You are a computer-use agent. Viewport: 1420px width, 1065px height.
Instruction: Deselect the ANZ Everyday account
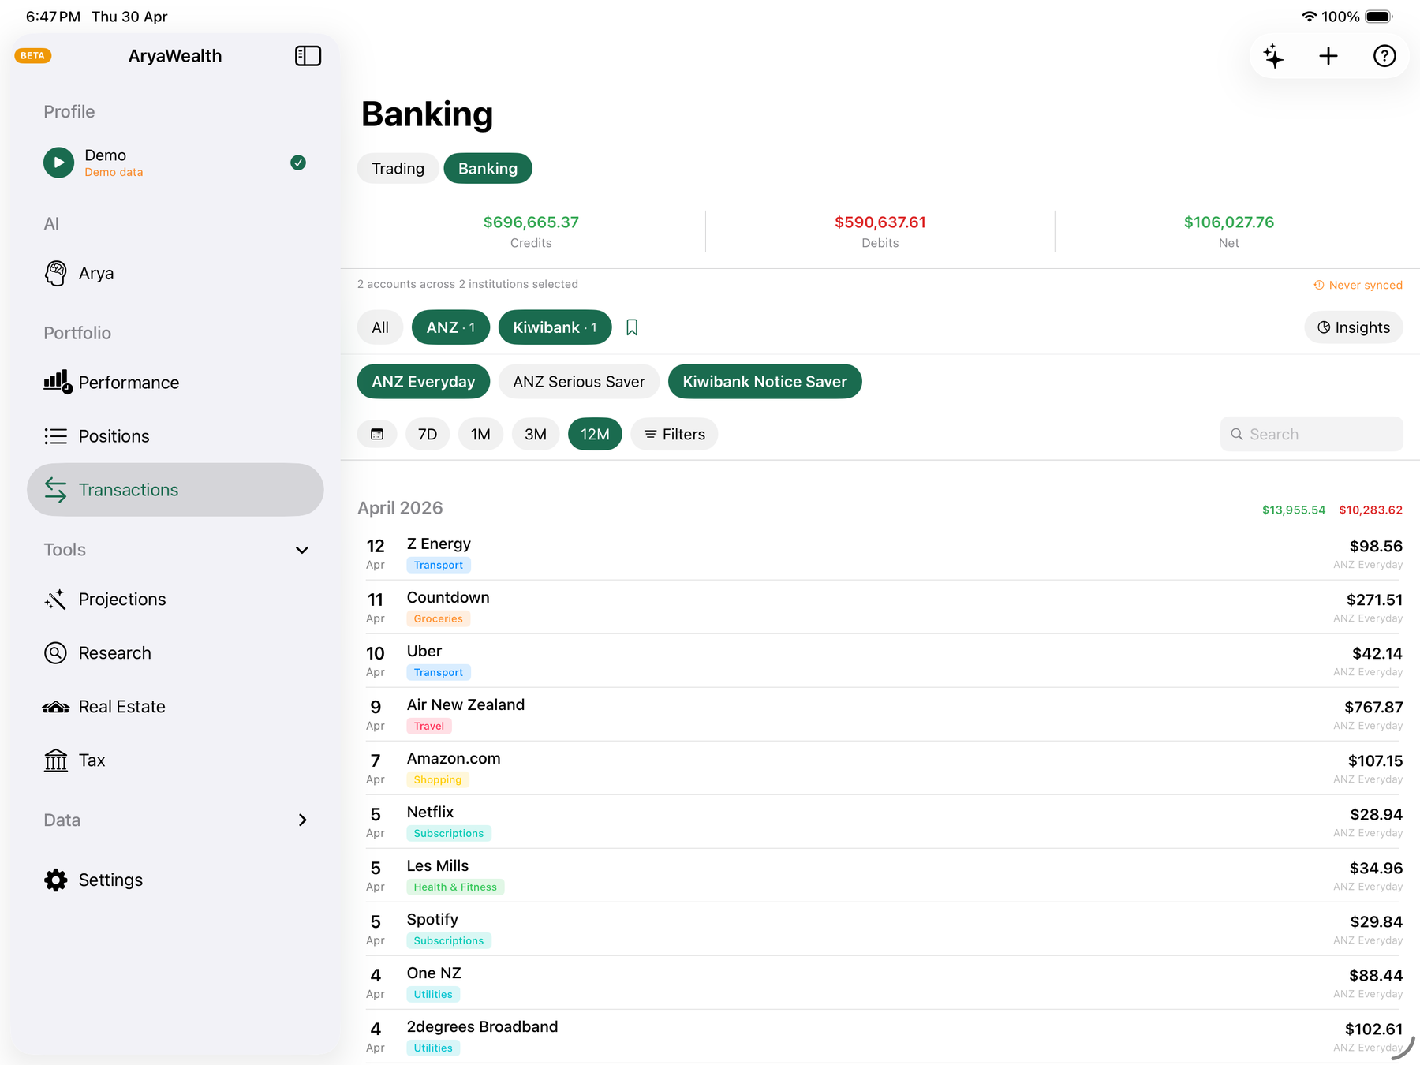(424, 382)
